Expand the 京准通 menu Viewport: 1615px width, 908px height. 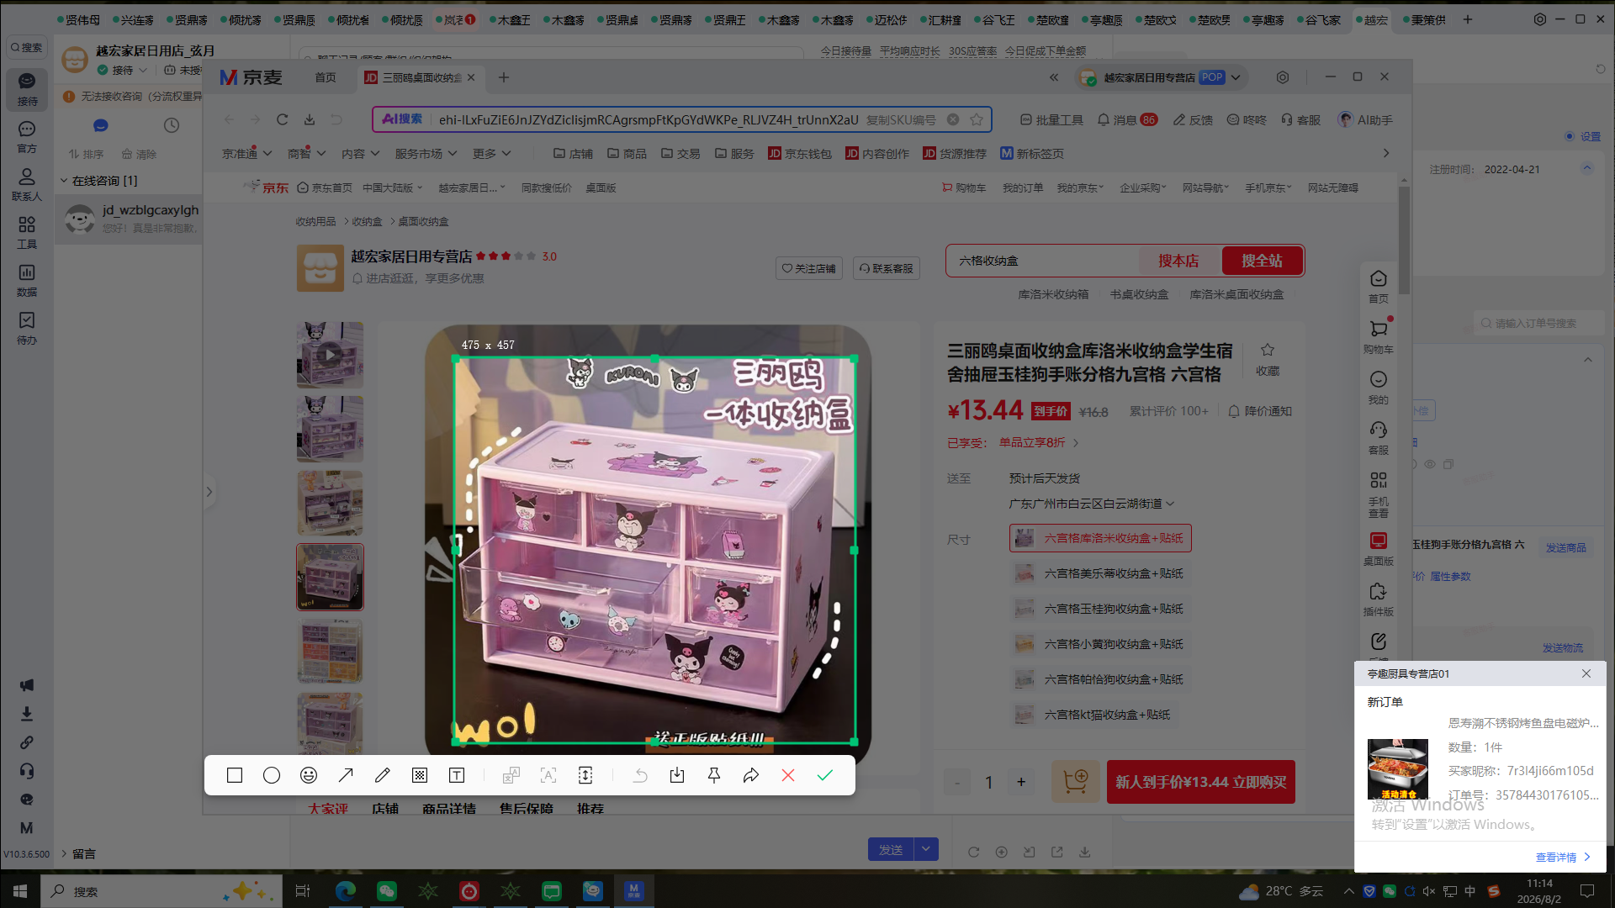pos(247,154)
